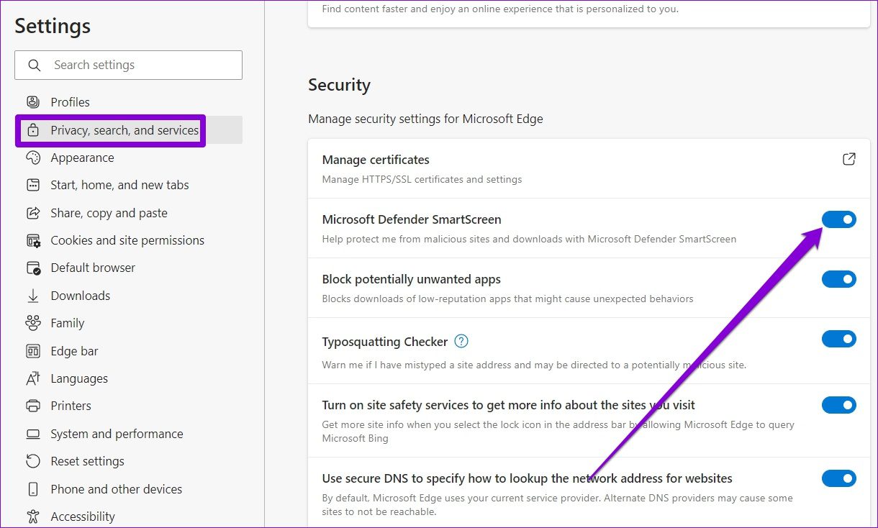Open Manage certificates external link icon
Image resolution: width=878 pixels, height=528 pixels.
point(848,160)
